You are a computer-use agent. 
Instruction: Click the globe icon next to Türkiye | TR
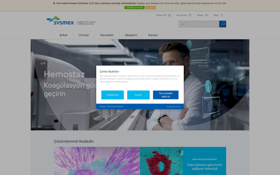[169, 15]
